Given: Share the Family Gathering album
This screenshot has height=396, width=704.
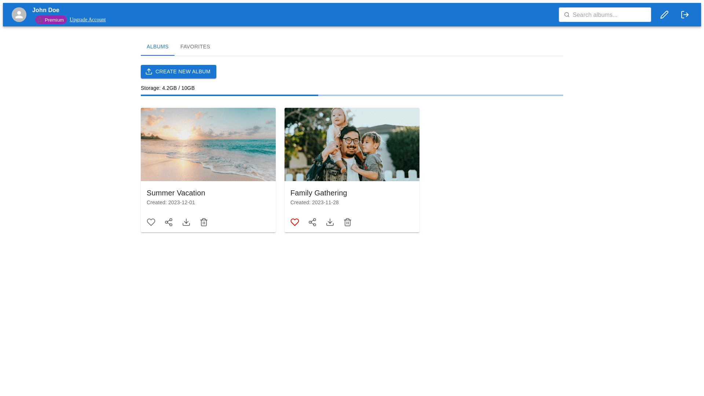Looking at the screenshot, I should pyautogui.click(x=312, y=222).
